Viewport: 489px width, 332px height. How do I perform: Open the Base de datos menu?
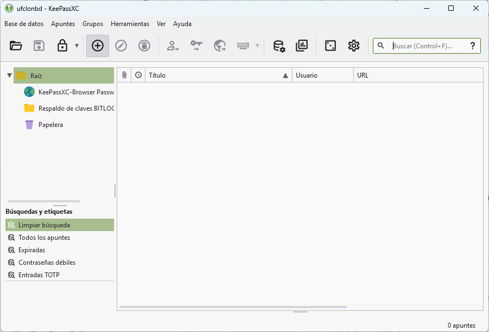click(24, 24)
